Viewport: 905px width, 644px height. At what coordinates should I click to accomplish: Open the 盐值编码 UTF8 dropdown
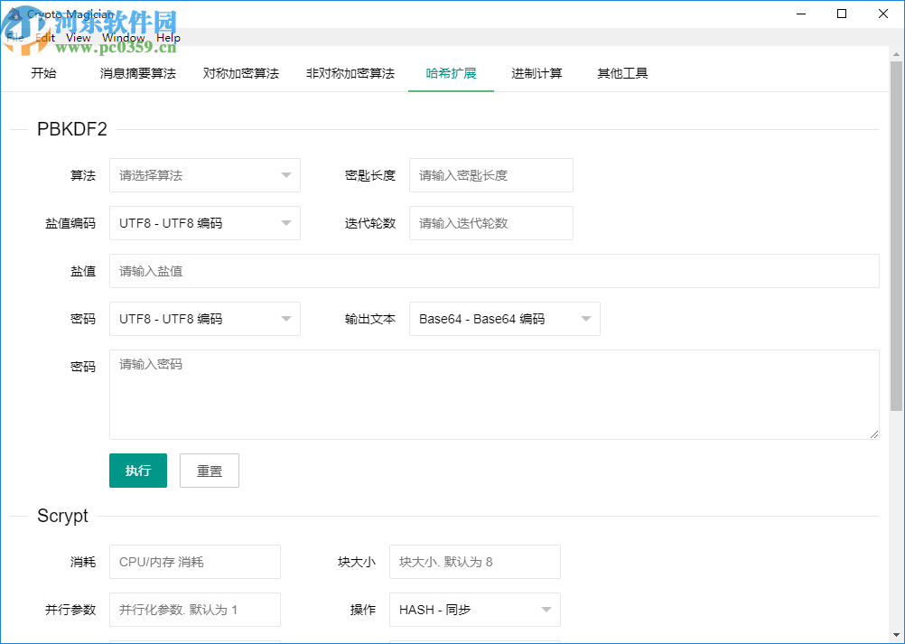tap(204, 223)
